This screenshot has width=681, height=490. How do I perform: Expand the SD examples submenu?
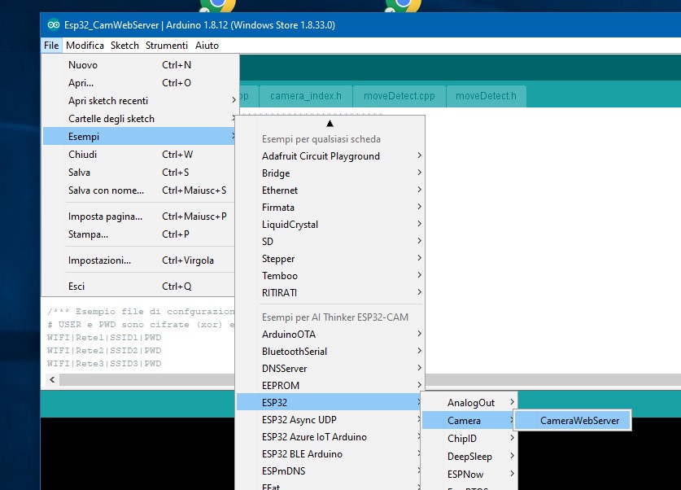[330, 242]
